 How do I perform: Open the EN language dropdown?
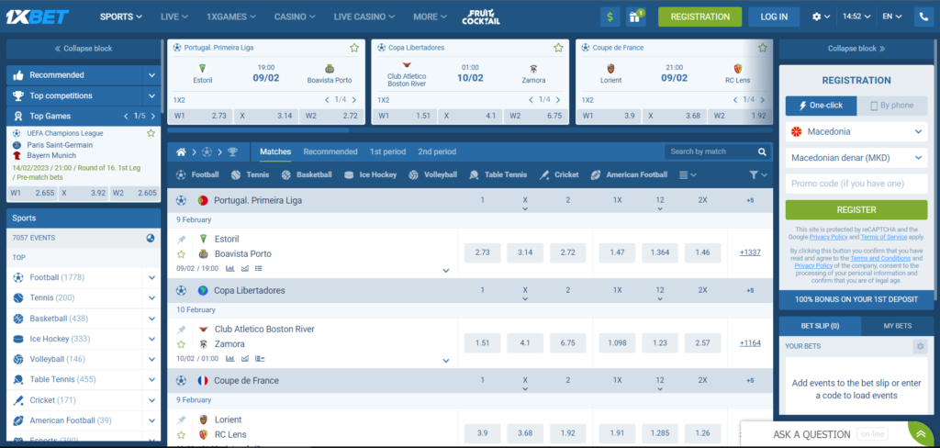tap(892, 17)
